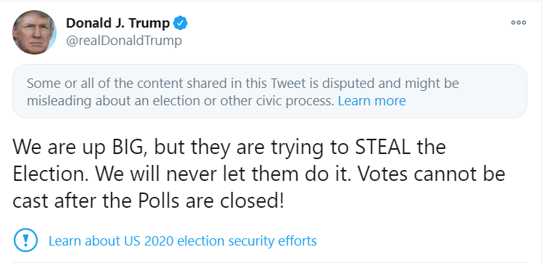Screen dimensions: 547x263
Task: Click 'We are up' opening tweet words
Action: click(59, 147)
